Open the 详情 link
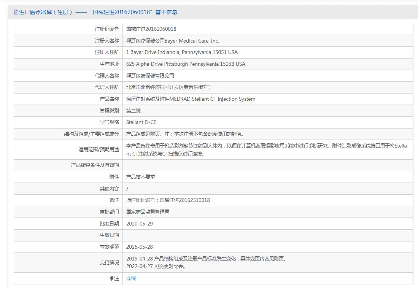This screenshot has height=289, width=418. coord(131,278)
